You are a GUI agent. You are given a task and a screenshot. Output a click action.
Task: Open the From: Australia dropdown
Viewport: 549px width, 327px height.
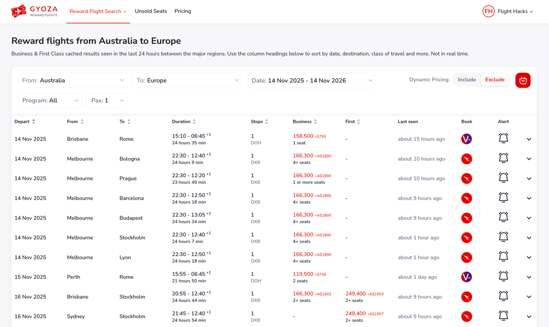[73, 80]
